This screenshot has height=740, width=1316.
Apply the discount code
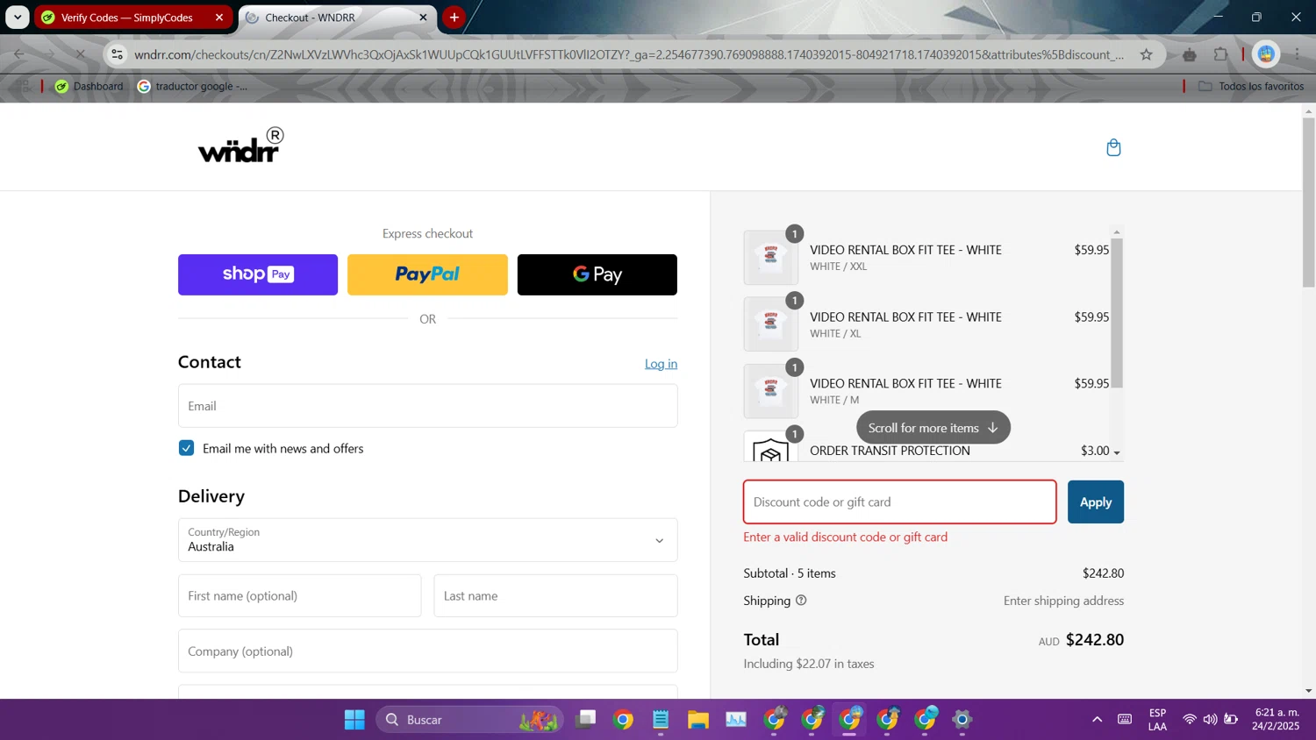(x=1096, y=502)
